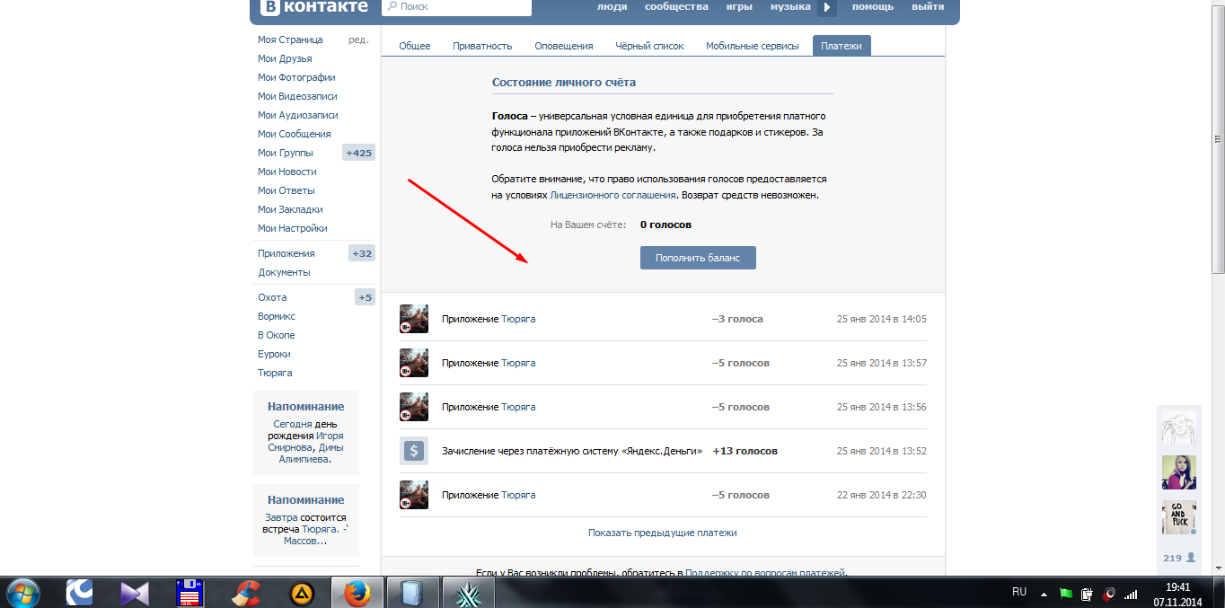
Task: Click the taskbar clock showing 19:41
Action: click(x=1177, y=586)
